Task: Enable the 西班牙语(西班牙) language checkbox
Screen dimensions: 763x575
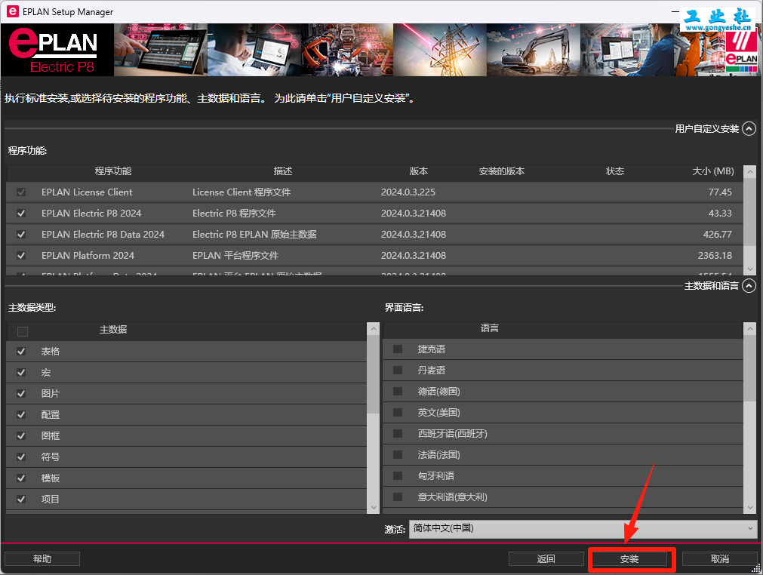Action: 398,433
